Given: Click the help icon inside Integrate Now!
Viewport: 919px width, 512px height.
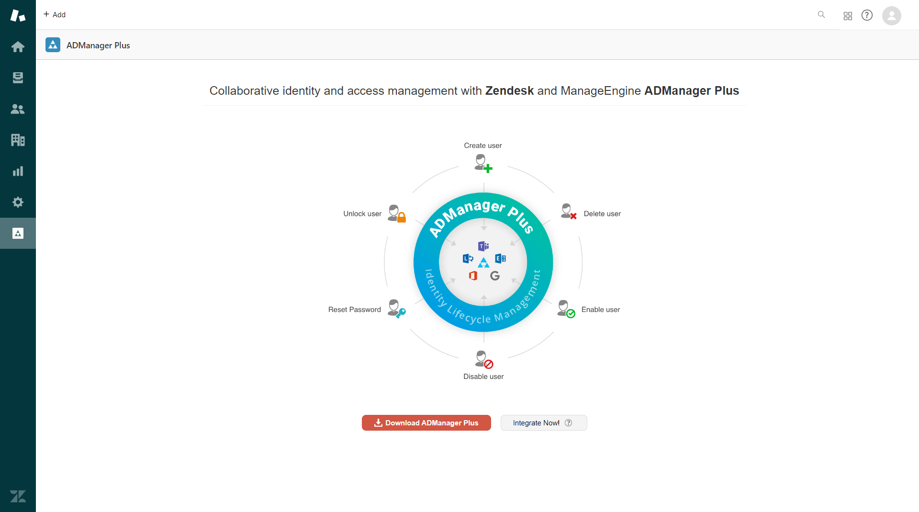Looking at the screenshot, I should [568, 423].
